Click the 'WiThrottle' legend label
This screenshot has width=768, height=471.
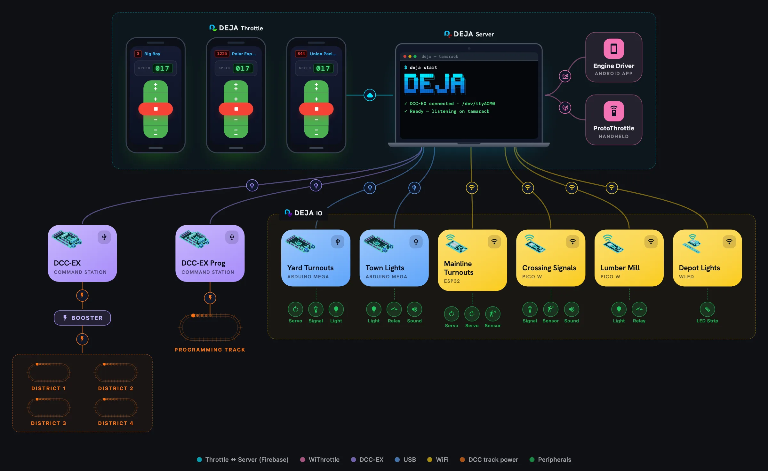pyautogui.click(x=324, y=459)
